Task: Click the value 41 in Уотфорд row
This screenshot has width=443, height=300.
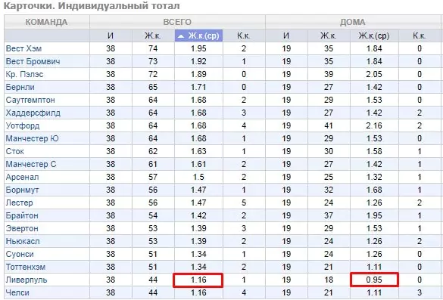Action: pos(329,125)
